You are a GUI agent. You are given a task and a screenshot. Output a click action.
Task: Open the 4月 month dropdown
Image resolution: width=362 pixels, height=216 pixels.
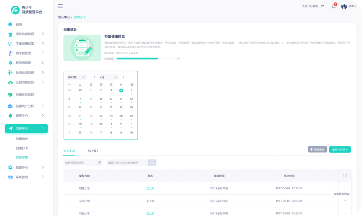tap(108, 77)
